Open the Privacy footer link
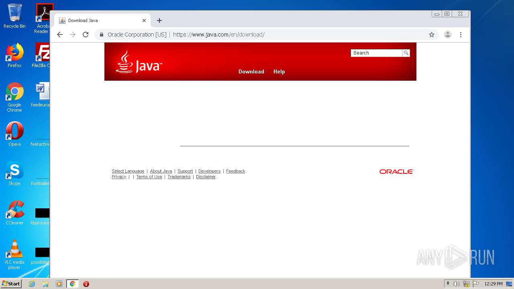The image size is (514, 289). point(119,177)
